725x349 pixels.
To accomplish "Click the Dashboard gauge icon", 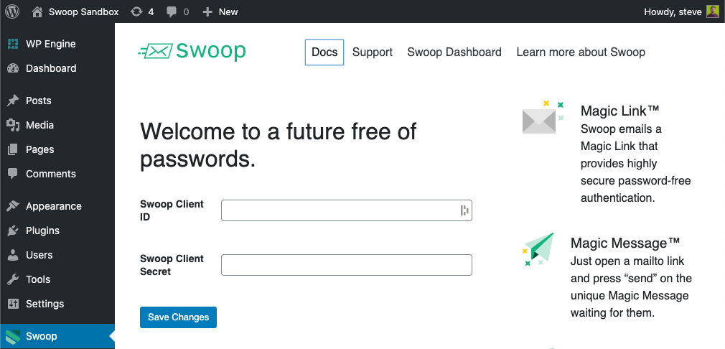I will click(13, 68).
